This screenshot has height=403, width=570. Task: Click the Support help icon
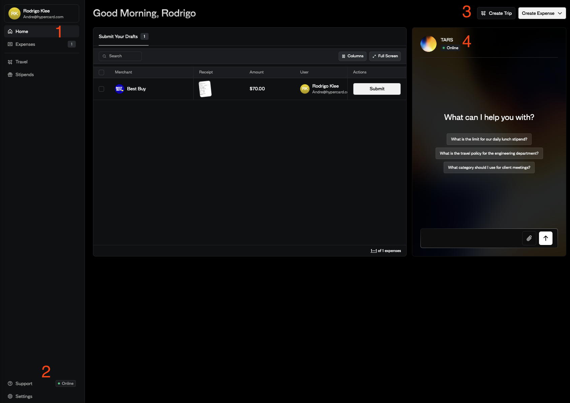10,383
